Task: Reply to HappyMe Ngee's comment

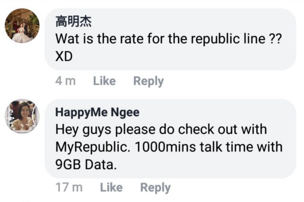Action: coord(155,188)
